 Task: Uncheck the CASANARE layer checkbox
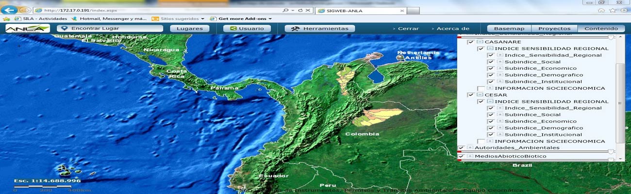(470, 42)
